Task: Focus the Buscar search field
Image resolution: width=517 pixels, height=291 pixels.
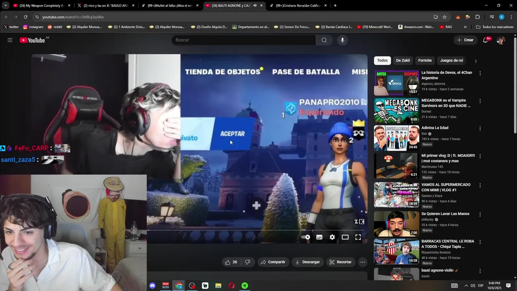Action: (244, 40)
